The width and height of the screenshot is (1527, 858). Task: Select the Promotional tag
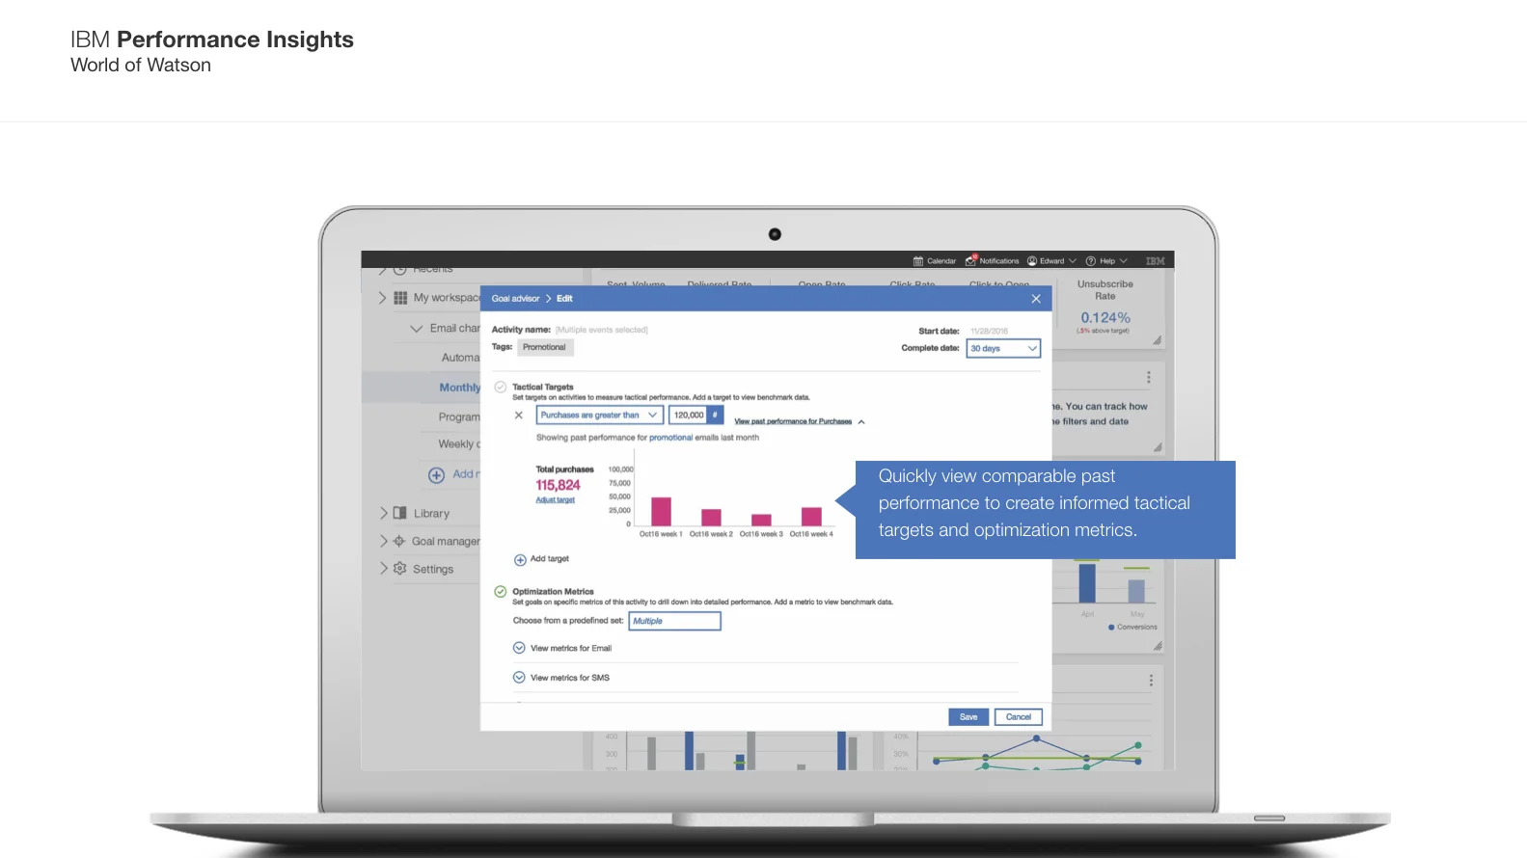[x=544, y=347]
